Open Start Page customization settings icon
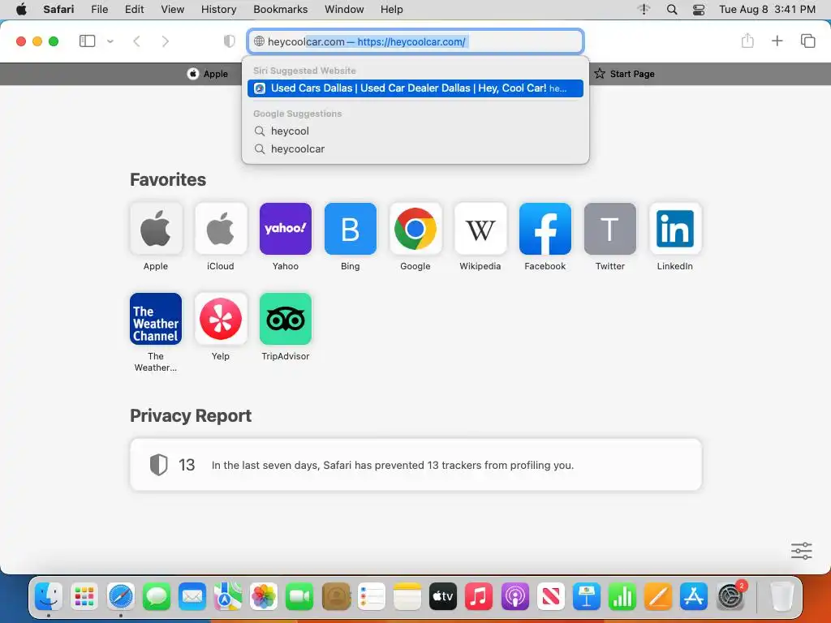The height and width of the screenshot is (623, 831). pos(801,551)
